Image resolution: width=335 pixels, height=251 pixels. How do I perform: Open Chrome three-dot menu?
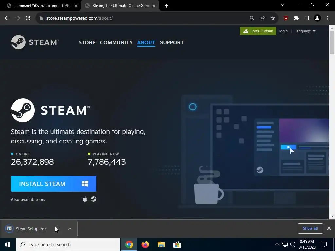[x=328, y=18]
